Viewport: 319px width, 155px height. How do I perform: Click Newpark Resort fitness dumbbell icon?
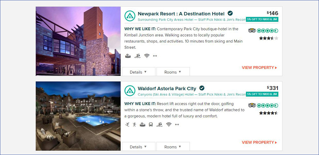point(155,56)
